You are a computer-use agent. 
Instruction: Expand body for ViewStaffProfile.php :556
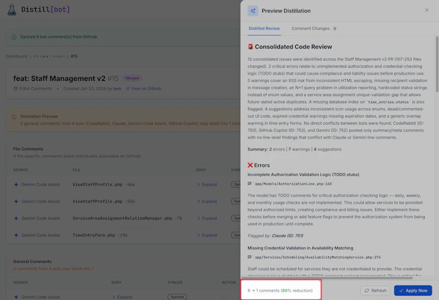click(207, 201)
